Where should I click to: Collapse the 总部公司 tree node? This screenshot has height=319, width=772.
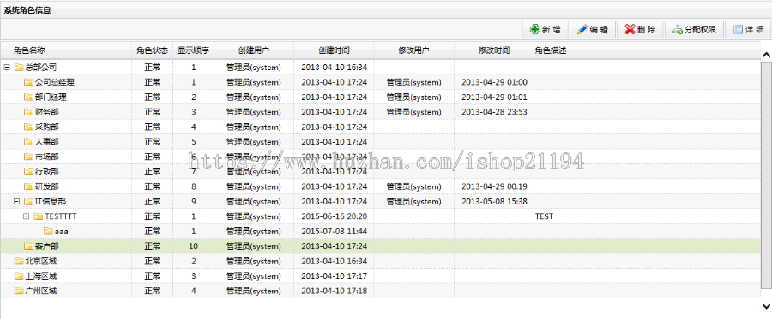(7, 68)
